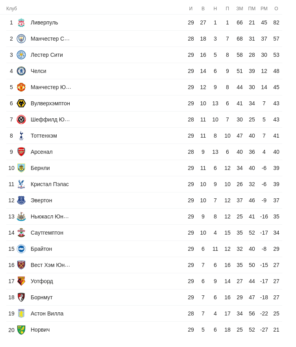
Task: Click the Клуб column header
Action: click(11, 9)
